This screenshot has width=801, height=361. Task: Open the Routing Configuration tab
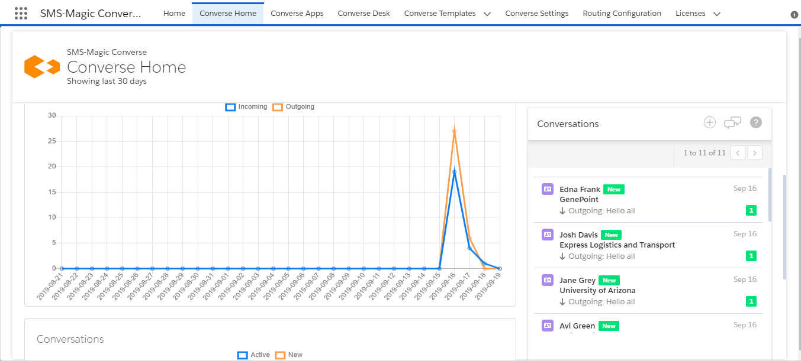[622, 13]
